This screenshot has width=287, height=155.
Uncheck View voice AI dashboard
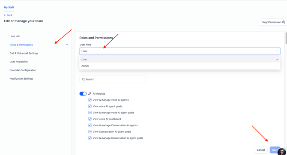click(x=90, y=119)
